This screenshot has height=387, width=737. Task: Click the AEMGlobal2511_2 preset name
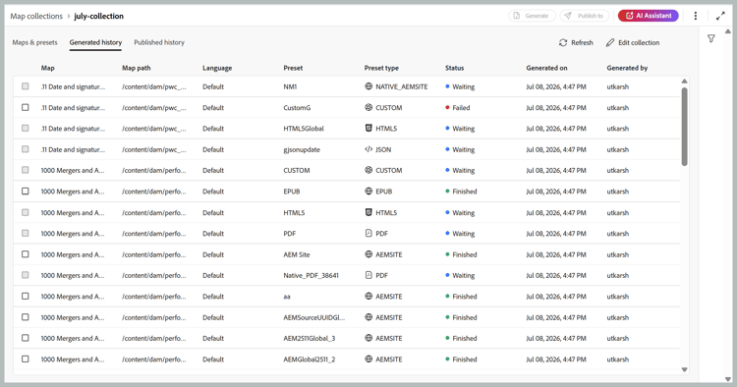[x=310, y=359]
